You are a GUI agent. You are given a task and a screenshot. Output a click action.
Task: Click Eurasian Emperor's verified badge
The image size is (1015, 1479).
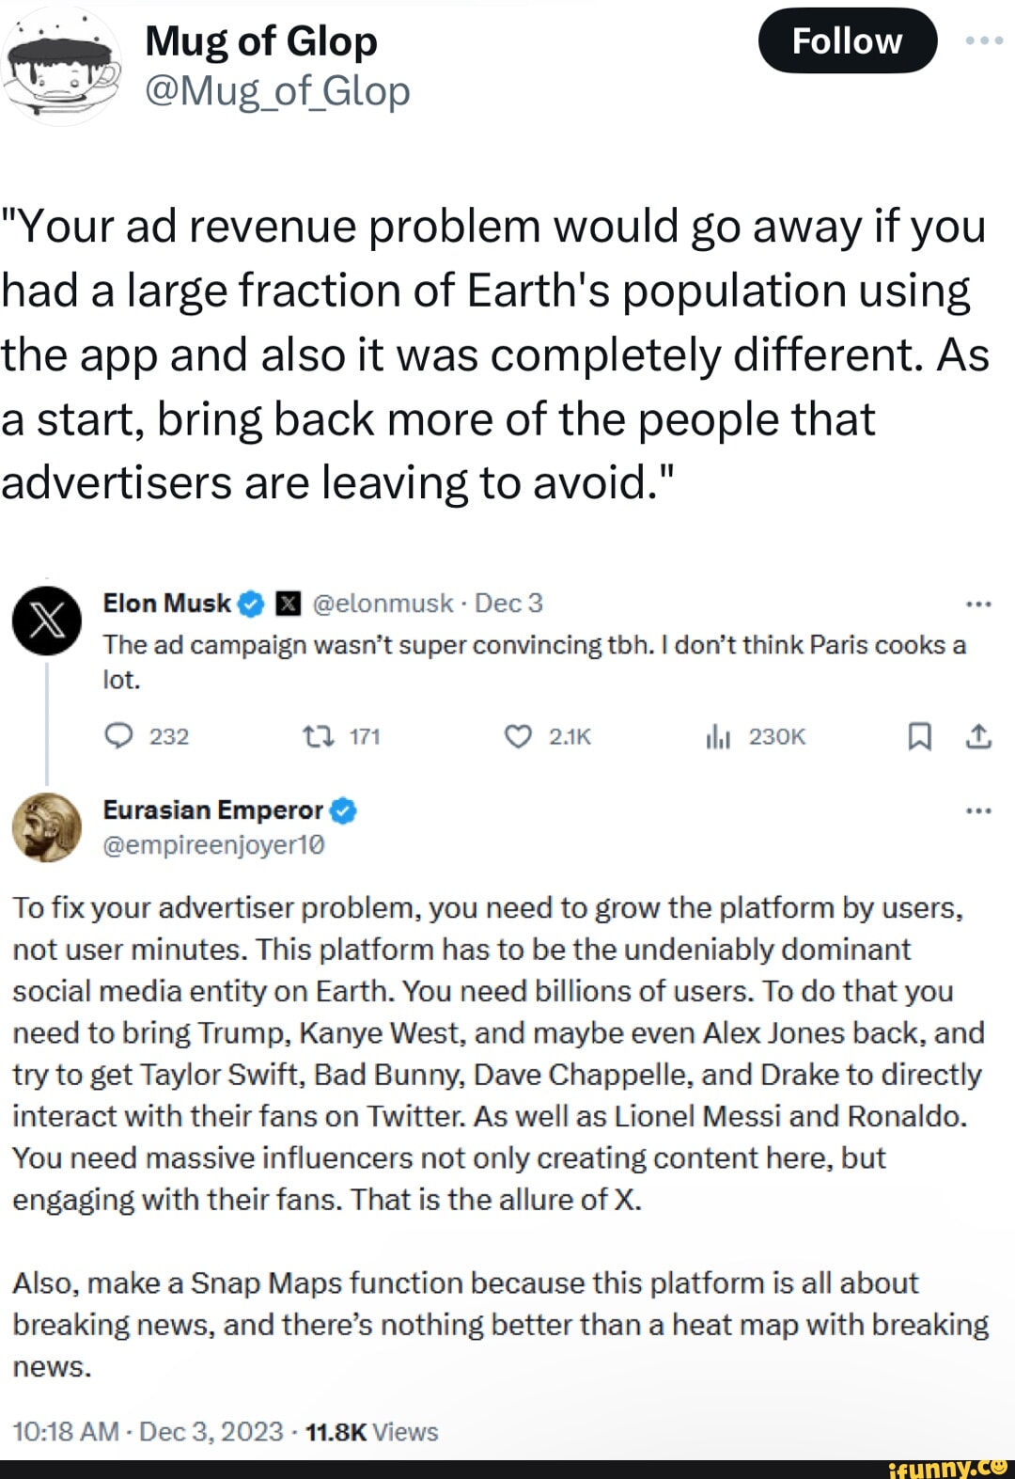[x=344, y=809]
